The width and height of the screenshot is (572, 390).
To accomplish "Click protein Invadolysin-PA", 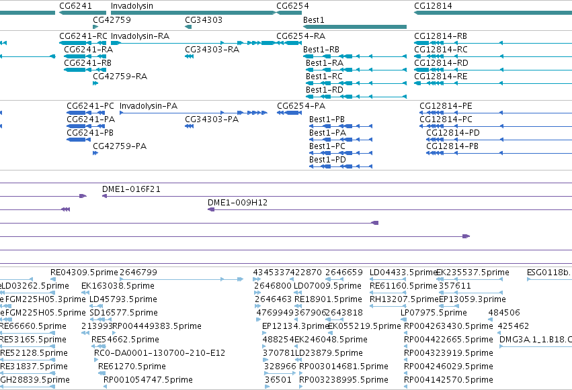I will coord(149,106).
